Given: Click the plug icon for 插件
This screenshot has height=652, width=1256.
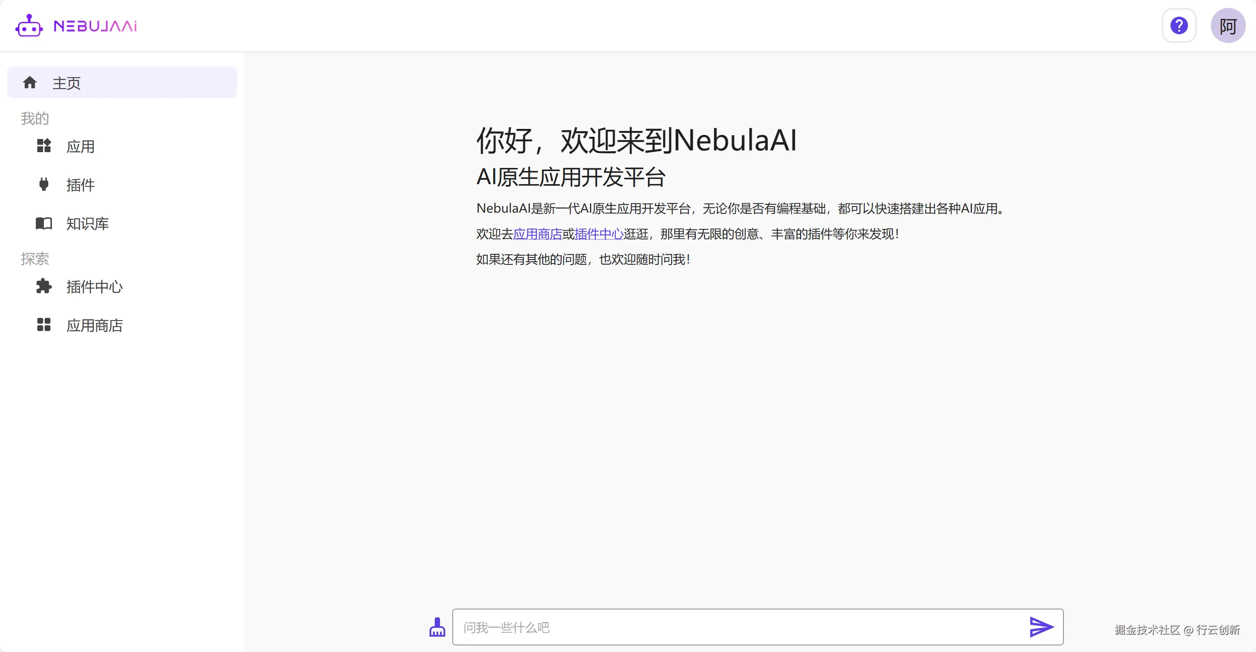Looking at the screenshot, I should click(x=44, y=184).
